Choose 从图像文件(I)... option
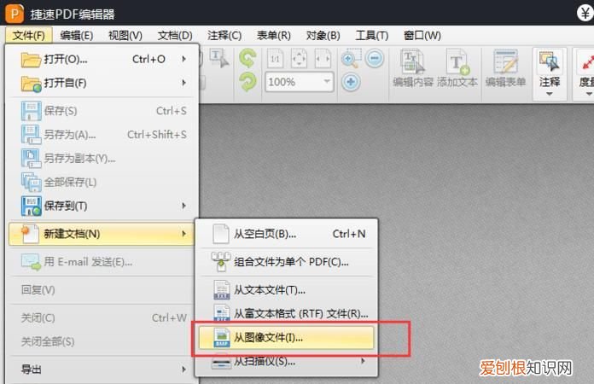594x384 pixels. pyautogui.click(x=287, y=337)
